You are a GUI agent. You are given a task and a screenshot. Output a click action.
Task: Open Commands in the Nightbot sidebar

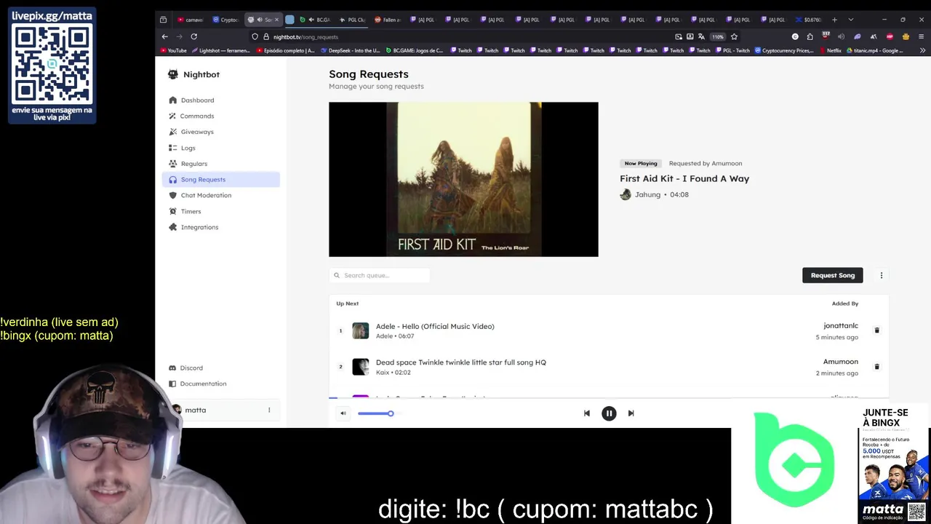click(x=220, y=116)
